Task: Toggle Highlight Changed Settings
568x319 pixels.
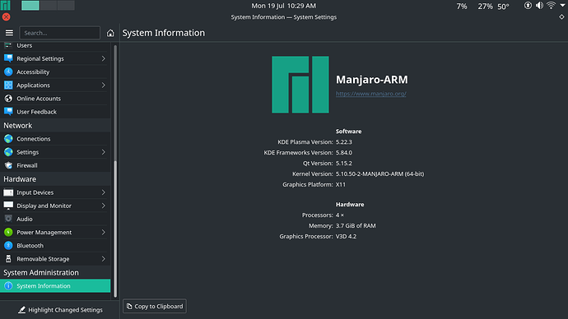Action: (x=60, y=310)
